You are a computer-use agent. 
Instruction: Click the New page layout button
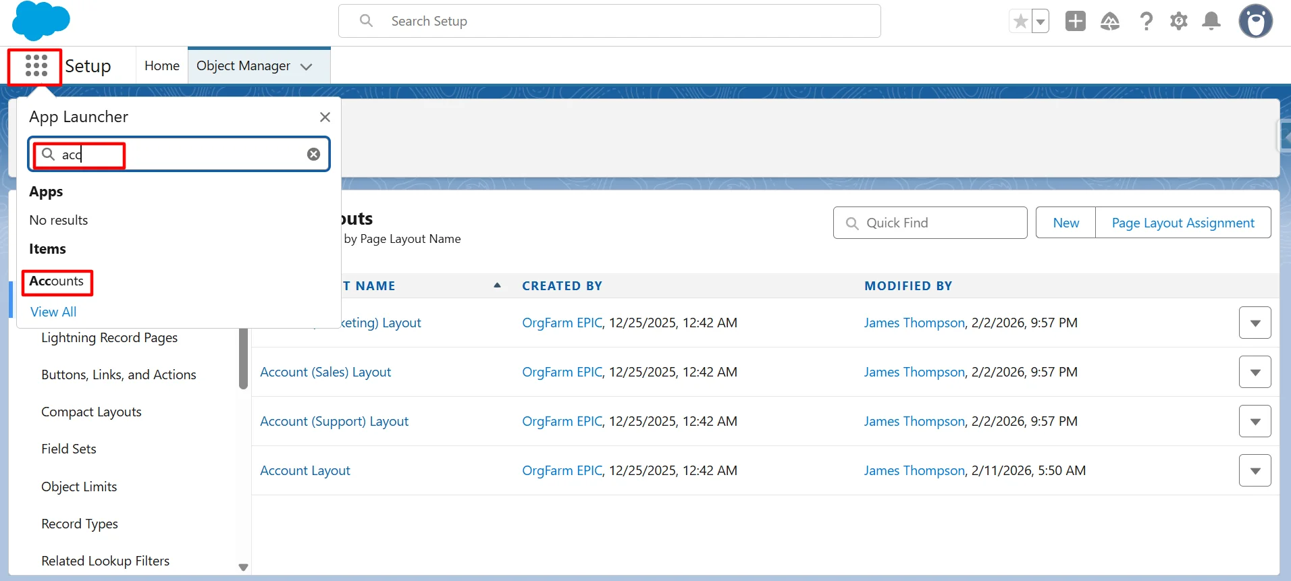click(x=1065, y=223)
